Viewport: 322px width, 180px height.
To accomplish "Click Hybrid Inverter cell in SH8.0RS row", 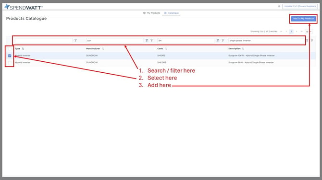I will pyautogui.click(x=23, y=62).
